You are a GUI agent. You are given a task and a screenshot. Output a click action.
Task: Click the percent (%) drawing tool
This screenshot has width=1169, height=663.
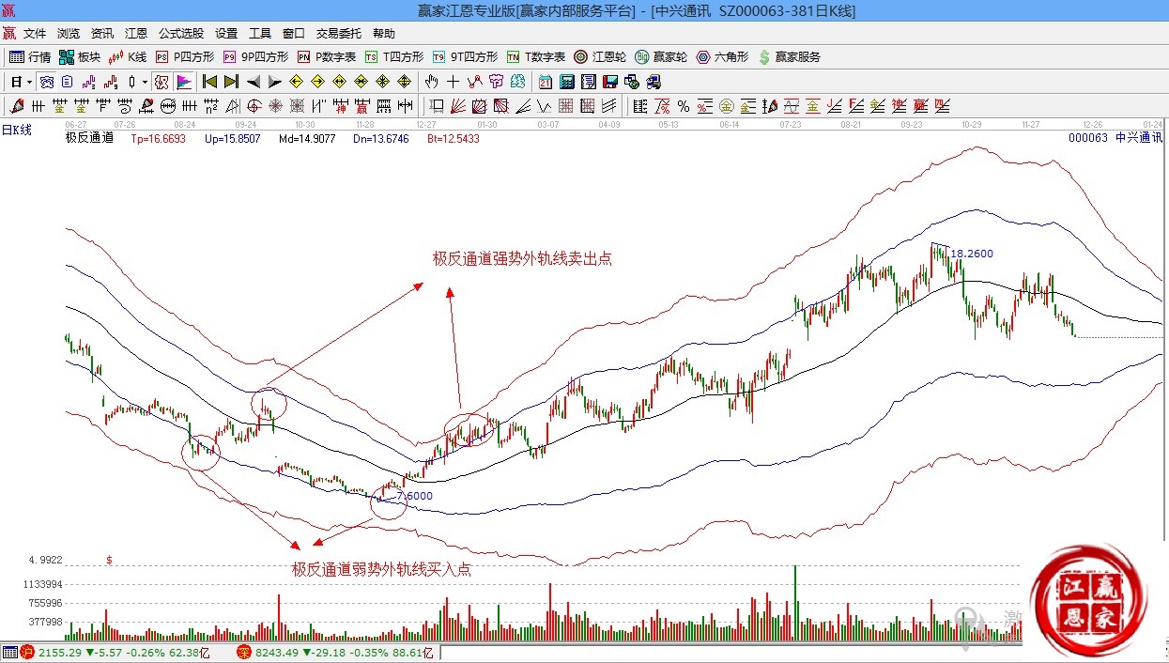683,106
